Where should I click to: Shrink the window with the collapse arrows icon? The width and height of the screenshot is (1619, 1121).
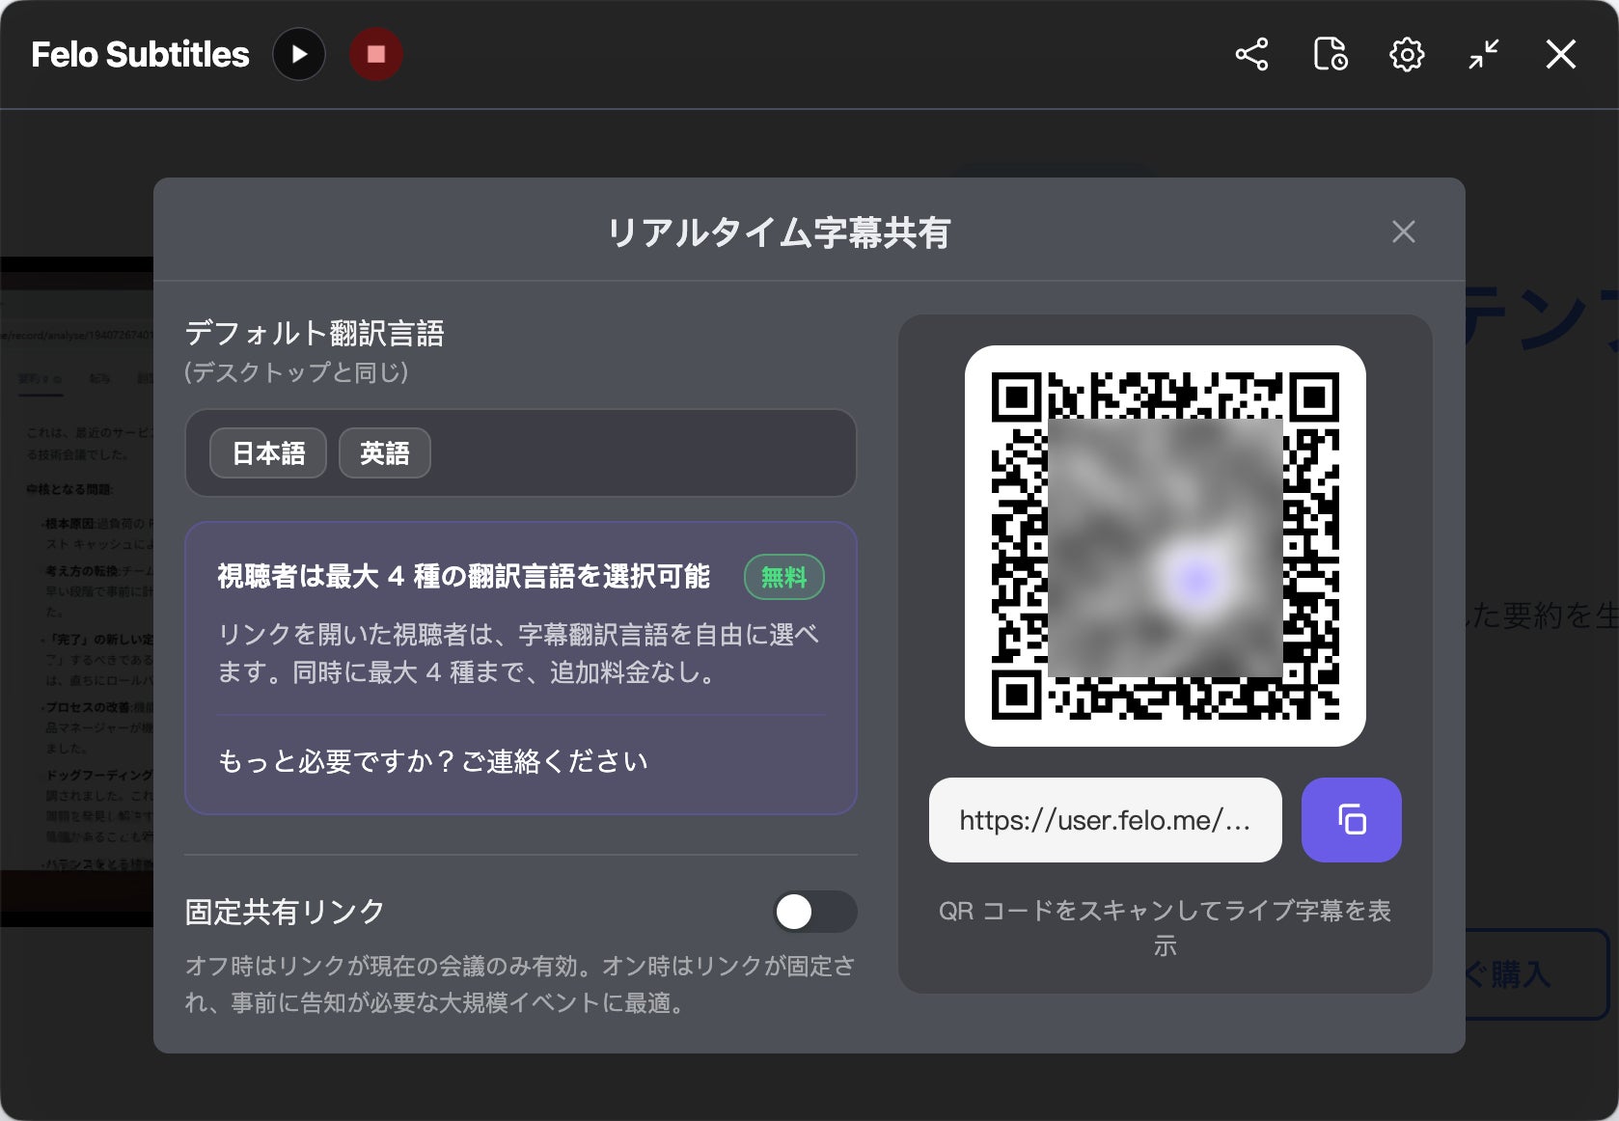(1484, 54)
